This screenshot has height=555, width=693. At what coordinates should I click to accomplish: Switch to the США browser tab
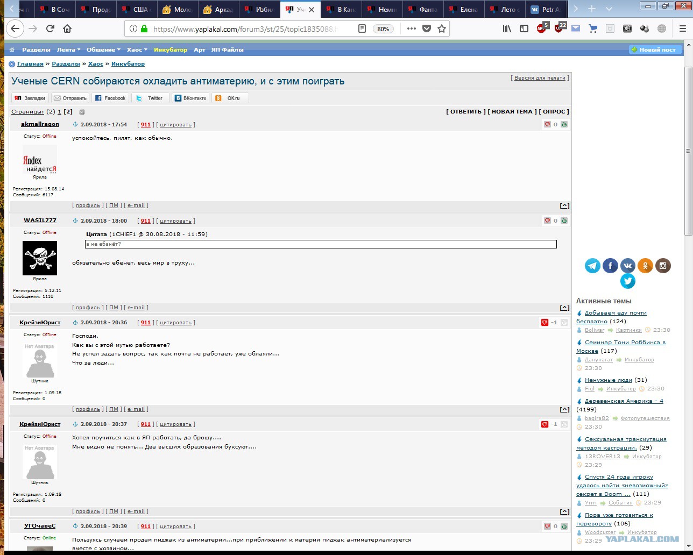click(137, 10)
